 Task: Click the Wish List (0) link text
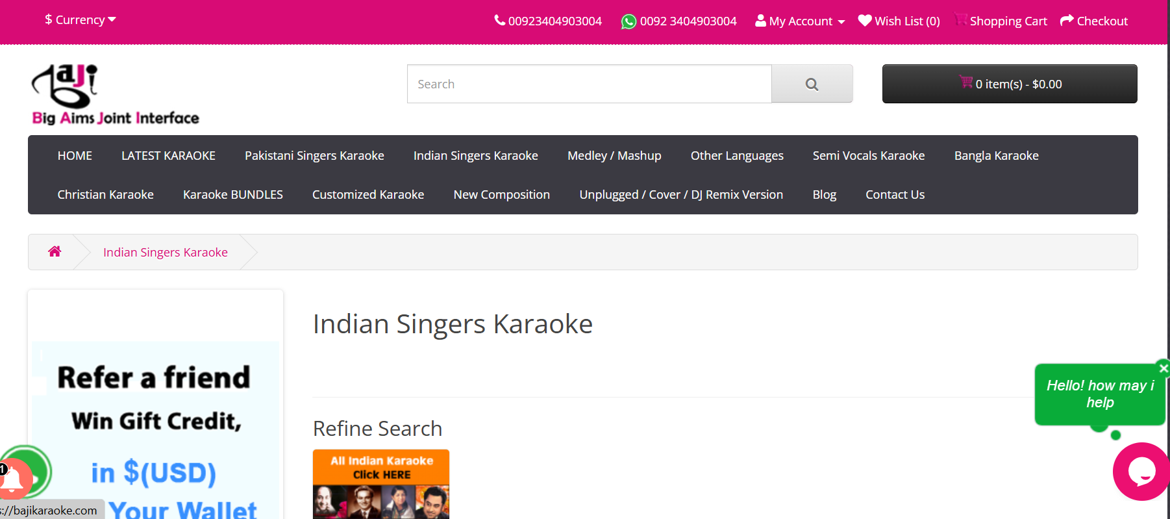click(x=907, y=21)
